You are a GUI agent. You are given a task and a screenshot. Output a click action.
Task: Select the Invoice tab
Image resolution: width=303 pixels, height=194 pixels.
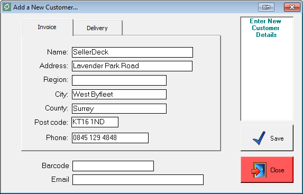point(47,27)
